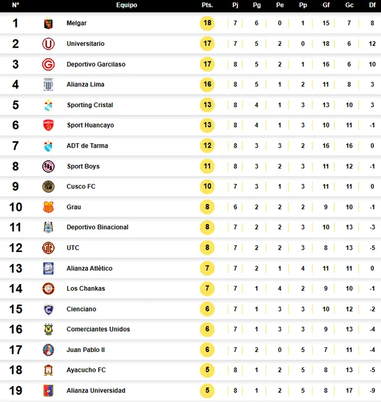Select the Deportivo Garcilaso G crest
The height and width of the screenshot is (402, 381).
[48, 64]
